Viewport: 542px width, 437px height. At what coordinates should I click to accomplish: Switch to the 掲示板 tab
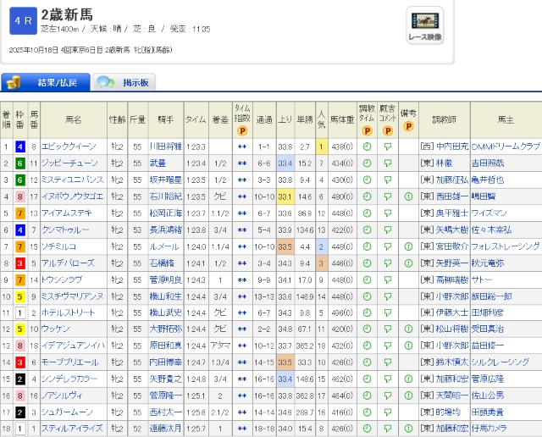click(x=125, y=83)
